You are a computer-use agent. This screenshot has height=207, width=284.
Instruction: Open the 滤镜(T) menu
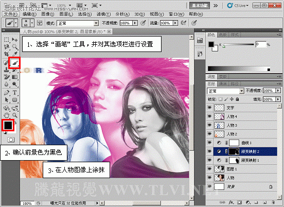tap(103, 14)
